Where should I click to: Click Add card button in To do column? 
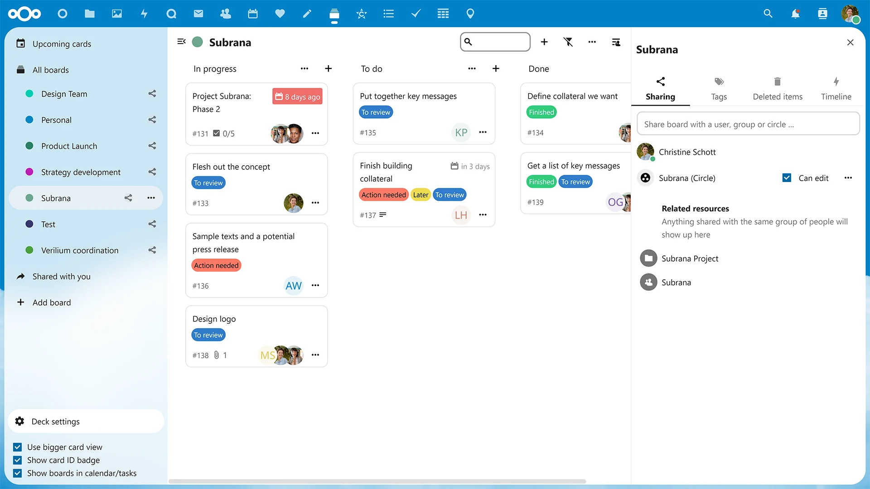[x=496, y=68]
